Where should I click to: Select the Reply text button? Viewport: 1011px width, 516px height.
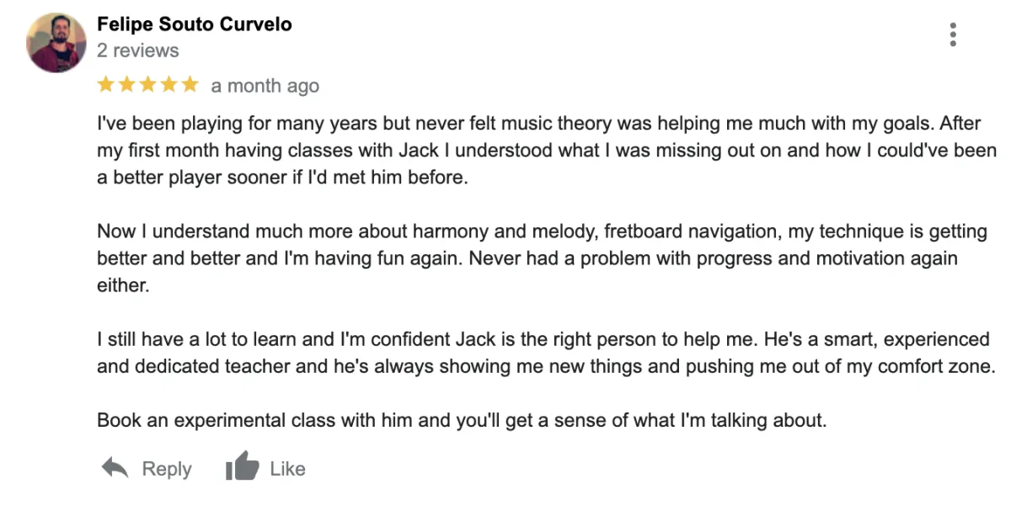pyautogui.click(x=167, y=469)
